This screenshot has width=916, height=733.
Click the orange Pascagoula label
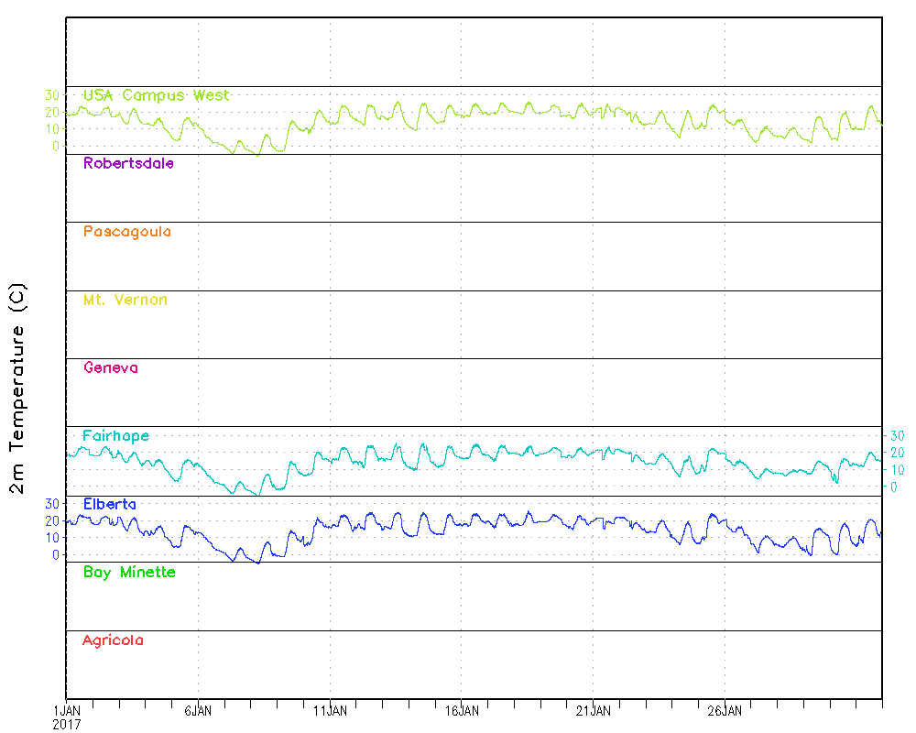[x=126, y=232]
